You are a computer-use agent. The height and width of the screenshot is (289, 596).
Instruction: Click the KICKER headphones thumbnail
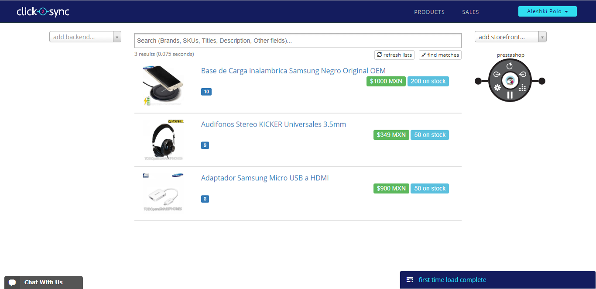pos(163,140)
